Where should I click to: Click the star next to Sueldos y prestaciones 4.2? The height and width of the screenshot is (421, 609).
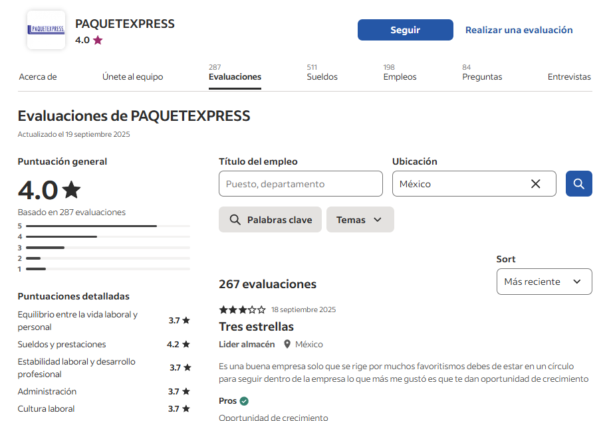(x=186, y=344)
